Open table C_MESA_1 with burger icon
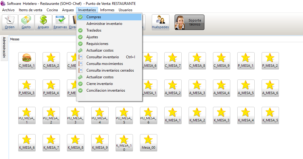The image size is (303, 159). pyautogui.click(x=27, y=60)
